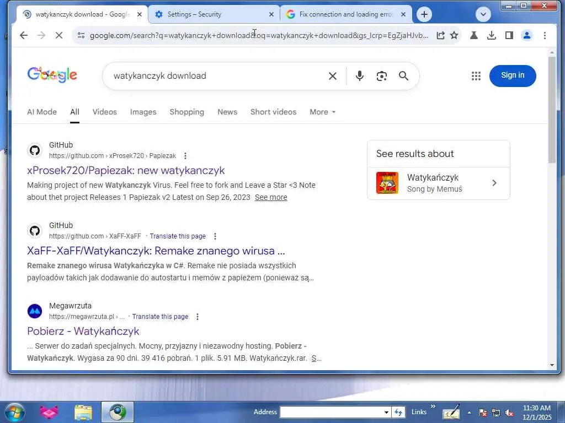Image resolution: width=565 pixels, height=423 pixels.
Task: Close the Fix connection and loading errors tab
Action: pos(403,14)
